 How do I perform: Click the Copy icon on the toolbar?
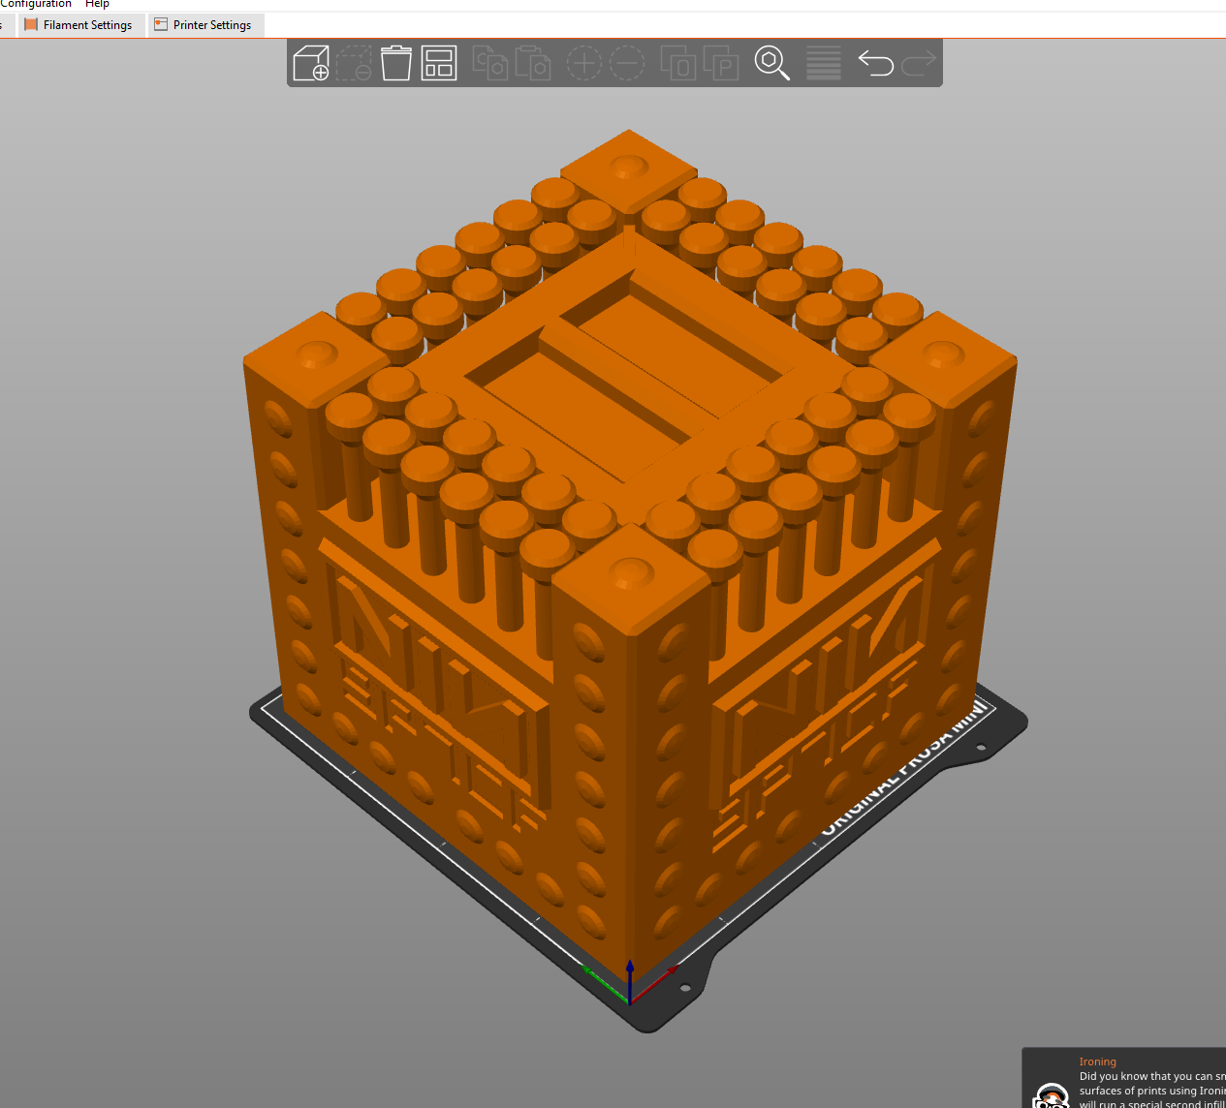[489, 62]
